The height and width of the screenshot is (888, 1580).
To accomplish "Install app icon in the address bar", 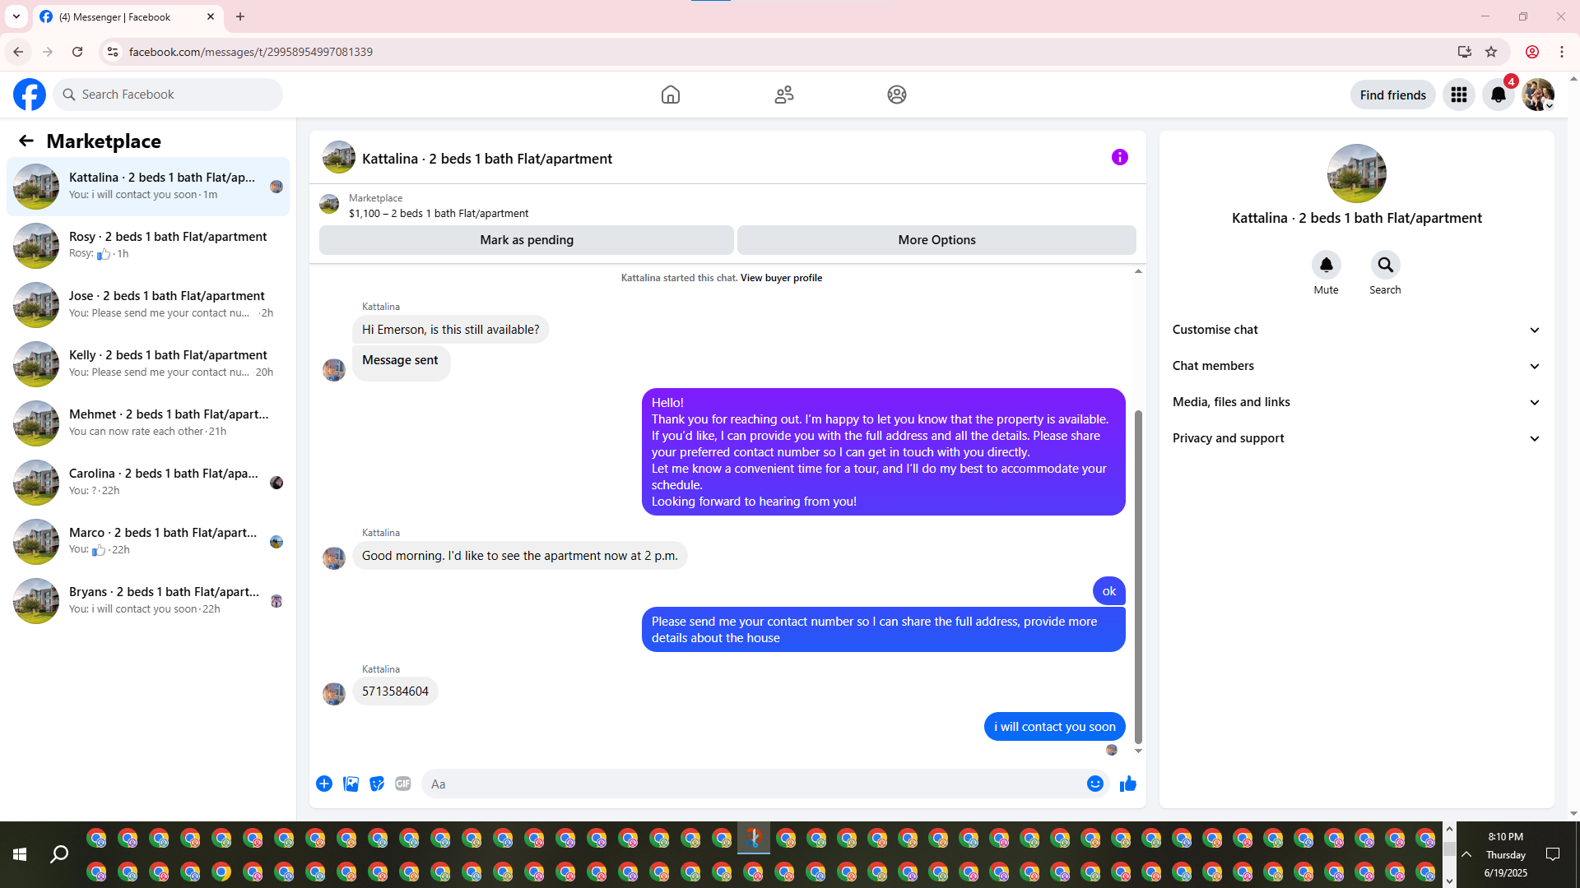I will coord(1465,52).
